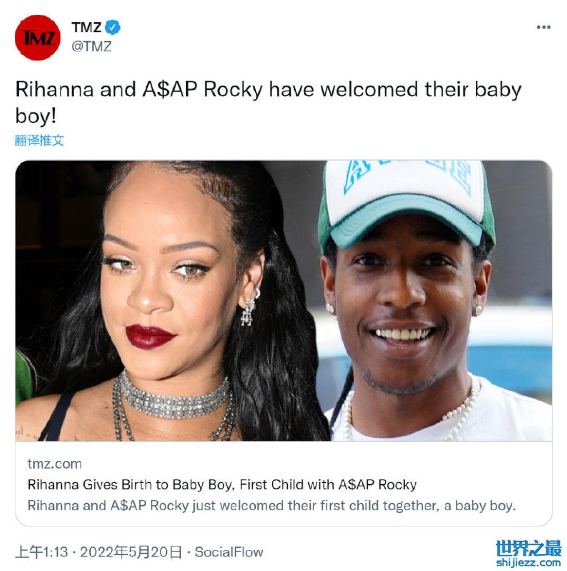Click the 世界之最 watermark logo
The image size is (567, 571).
pyautogui.click(x=528, y=548)
